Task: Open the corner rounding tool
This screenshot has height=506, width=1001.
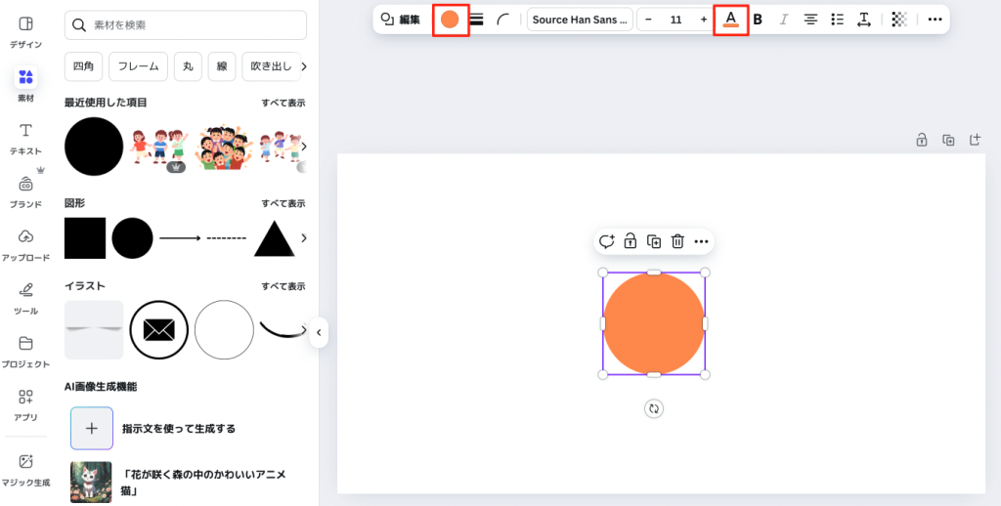Action: click(x=503, y=20)
